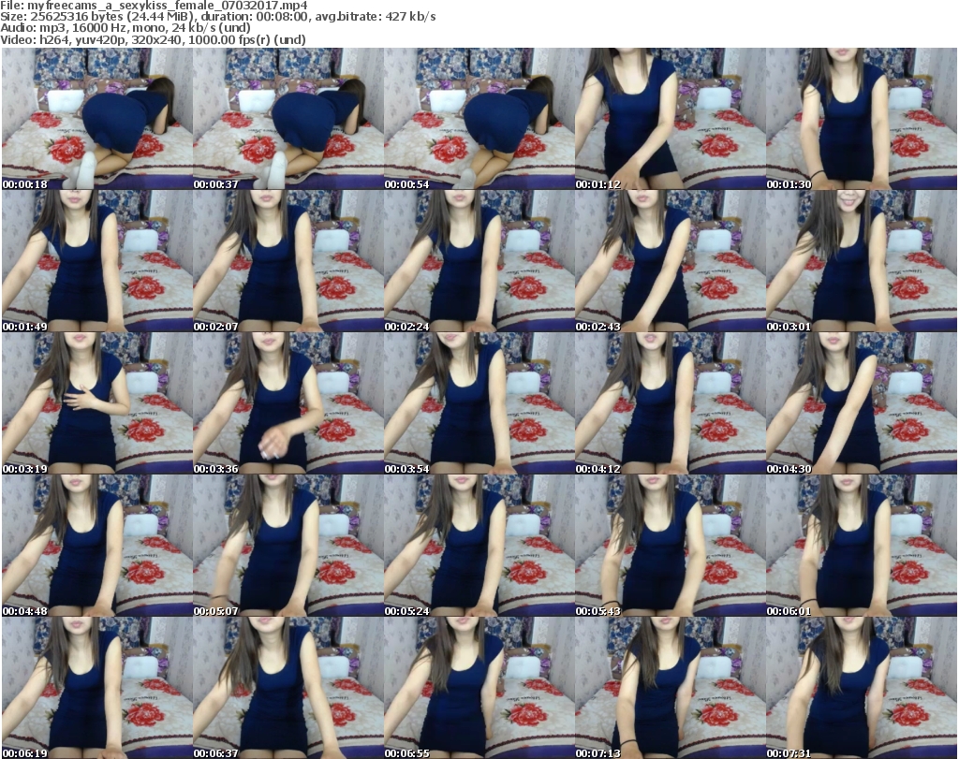Select the thumbnail stamped 00:04:12
Screen dimensions: 959x759
tap(670, 404)
